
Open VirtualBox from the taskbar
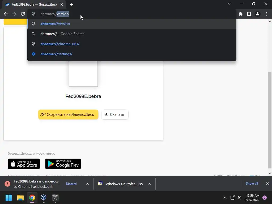point(43,198)
